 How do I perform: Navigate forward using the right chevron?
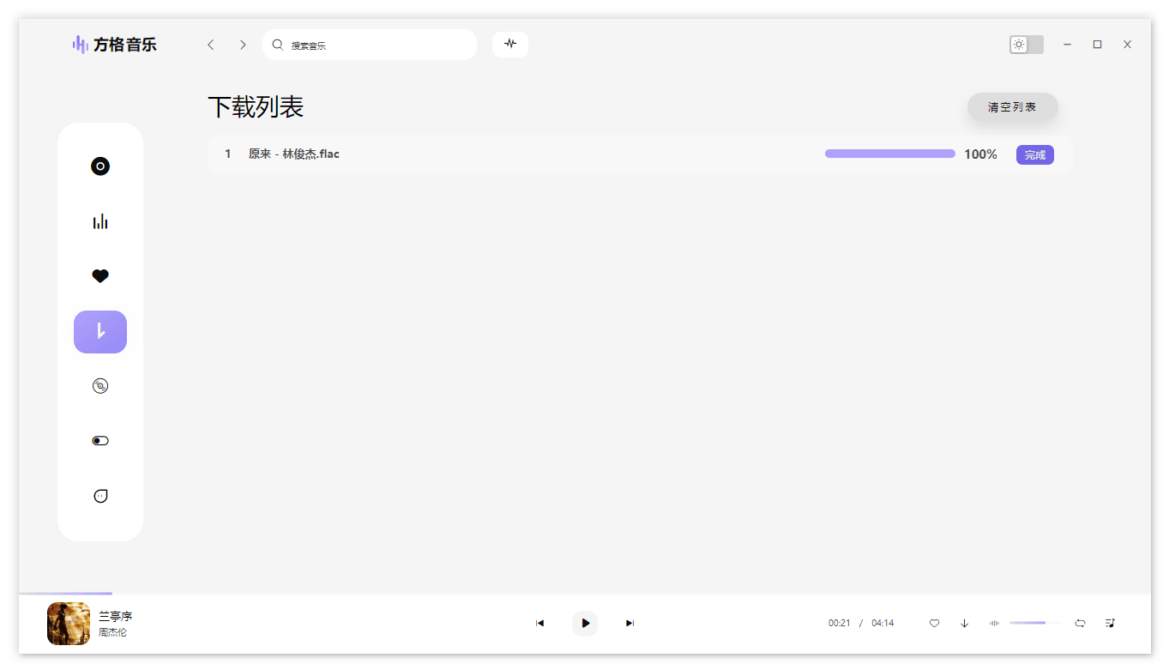243,44
